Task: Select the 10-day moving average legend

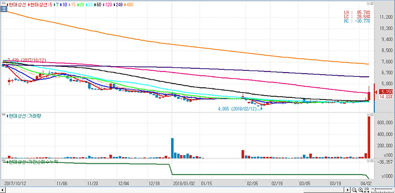Action: point(64,5)
